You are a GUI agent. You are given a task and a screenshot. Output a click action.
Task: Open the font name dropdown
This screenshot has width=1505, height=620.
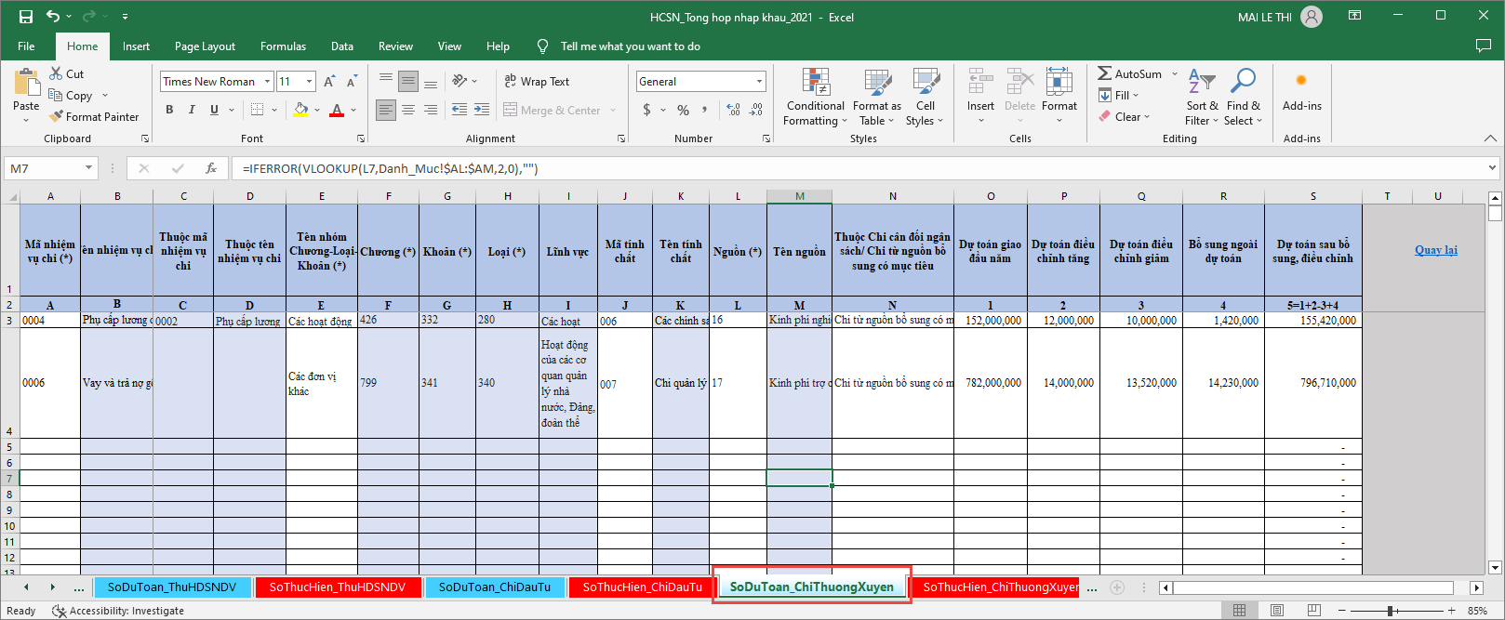tap(267, 82)
